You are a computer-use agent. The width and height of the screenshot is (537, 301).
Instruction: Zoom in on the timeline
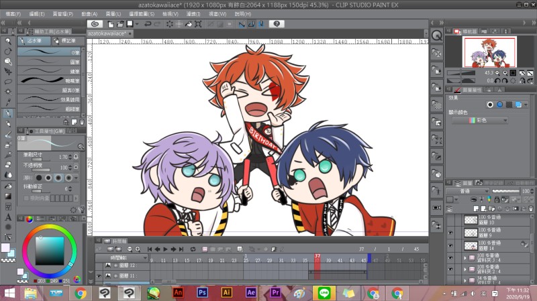138,249
